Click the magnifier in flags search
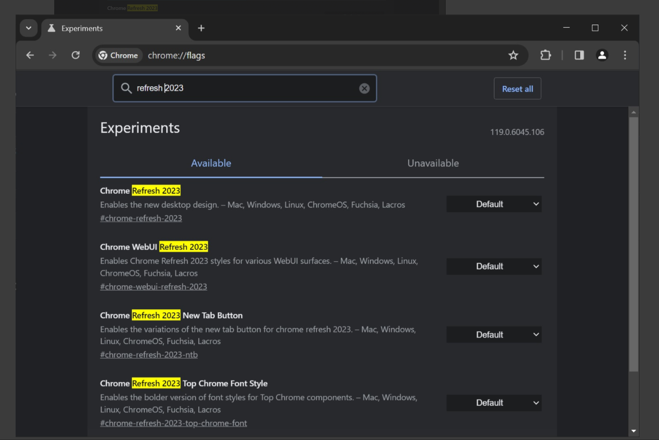 point(126,88)
